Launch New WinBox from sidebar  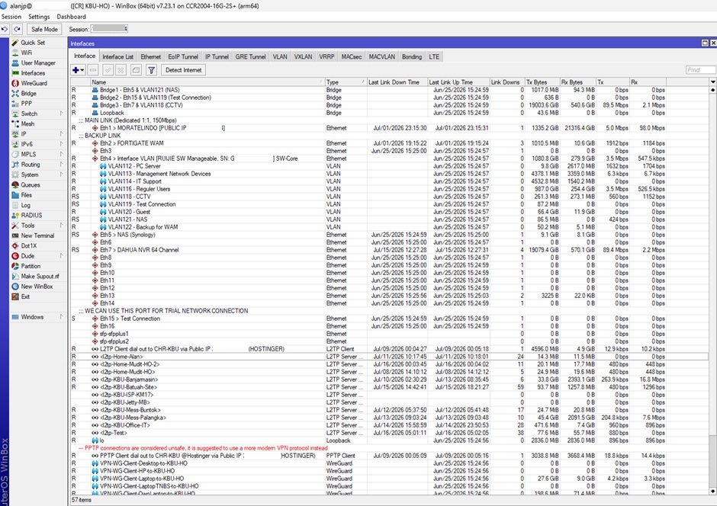(x=37, y=287)
